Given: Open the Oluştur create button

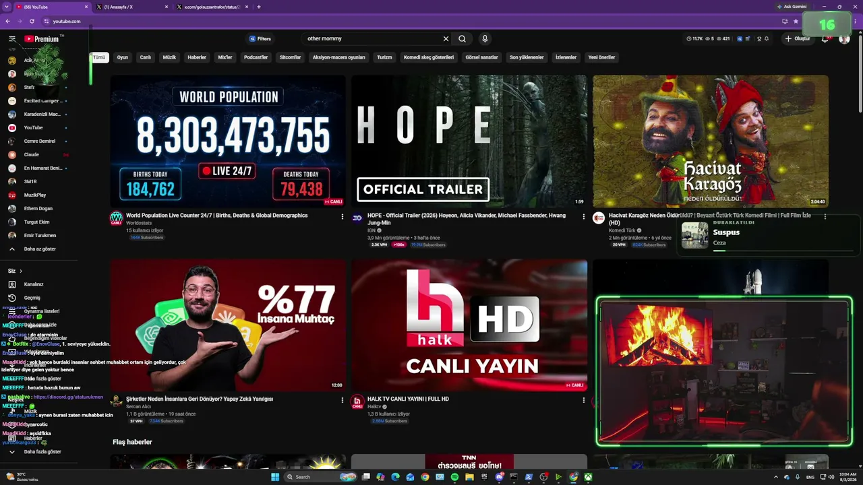Looking at the screenshot, I should [798, 39].
